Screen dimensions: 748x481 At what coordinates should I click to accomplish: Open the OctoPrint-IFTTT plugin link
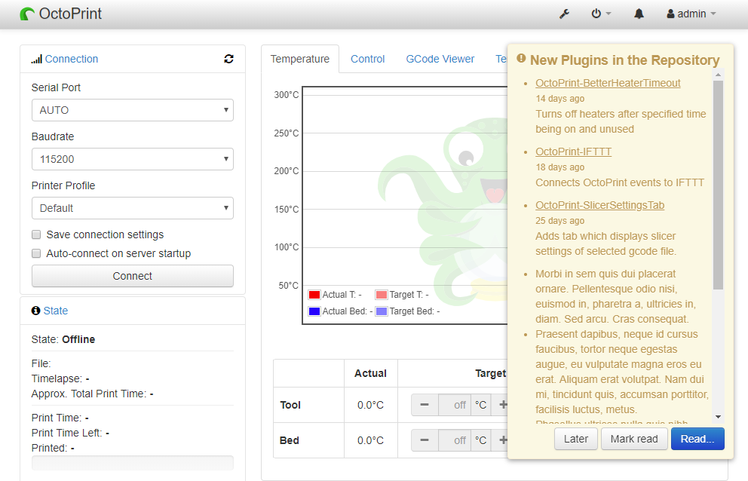tap(573, 152)
